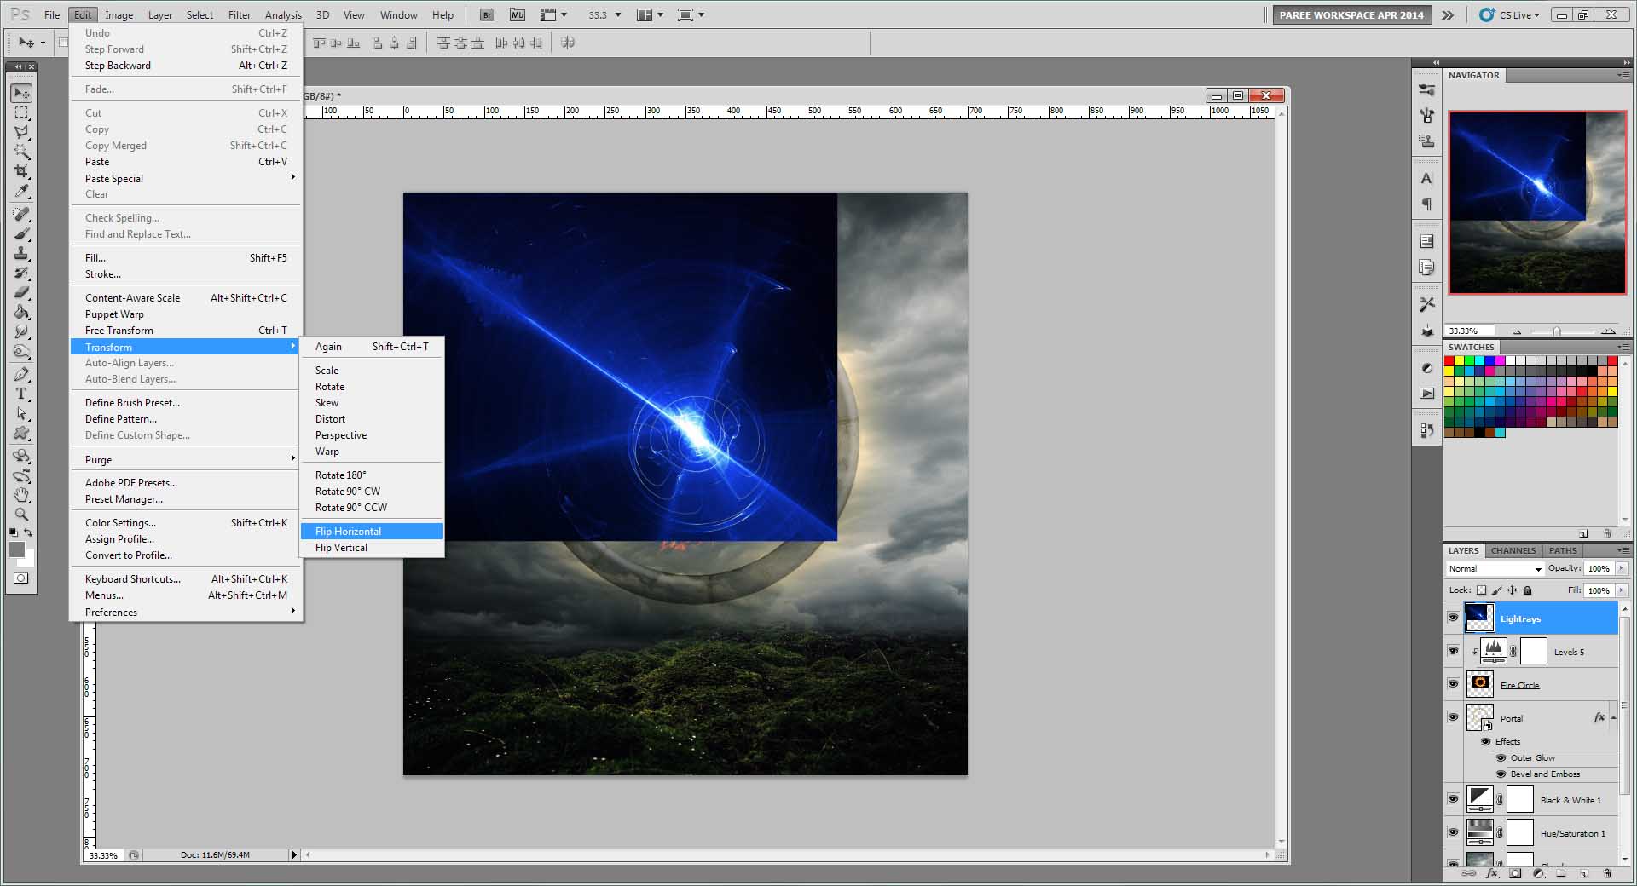Launch Adobe Bridge from the top bar
1637x886 pixels.
click(486, 14)
